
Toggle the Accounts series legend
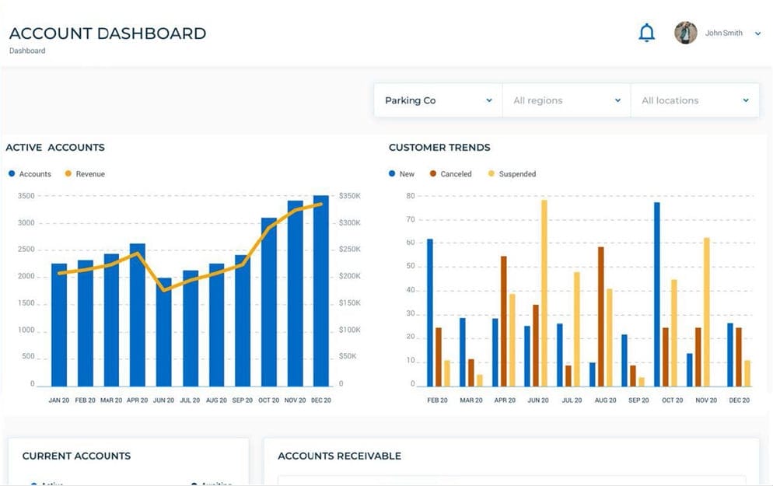[30, 174]
